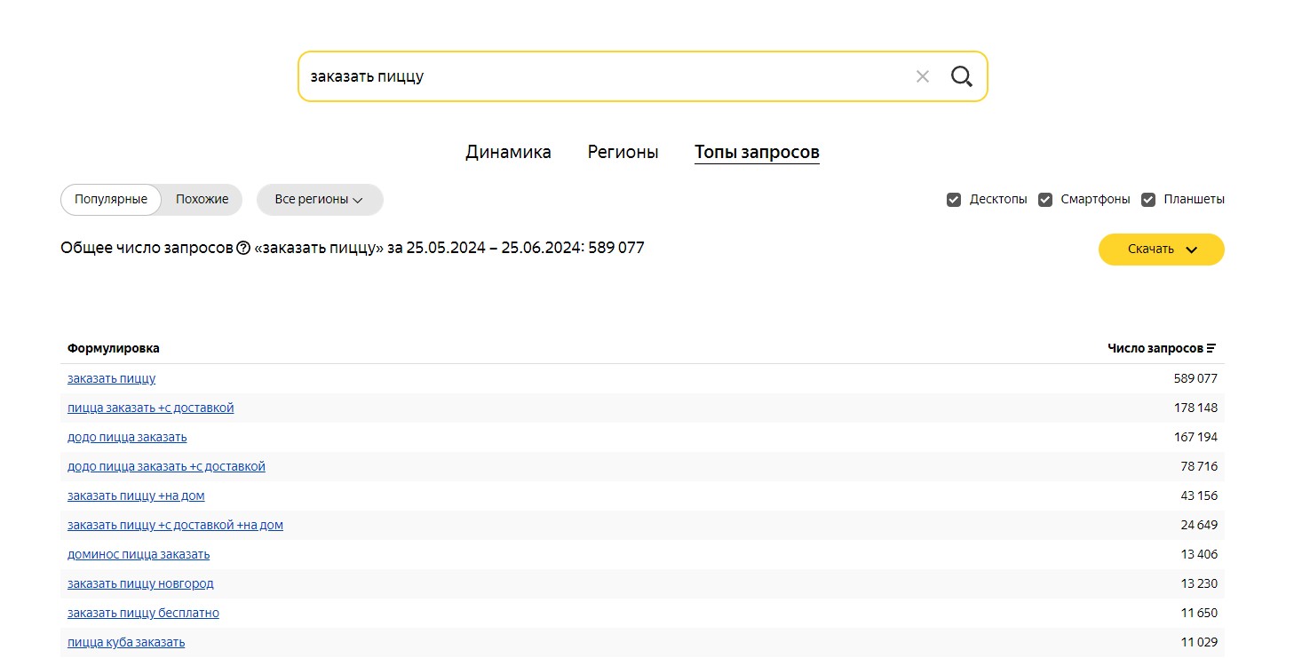The height and width of the screenshot is (658, 1294).
Task: Click the доминос пицца заказать link
Action: coord(139,554)
